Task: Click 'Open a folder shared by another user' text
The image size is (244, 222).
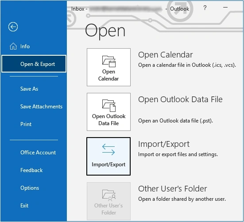Action: click(182, 199)
